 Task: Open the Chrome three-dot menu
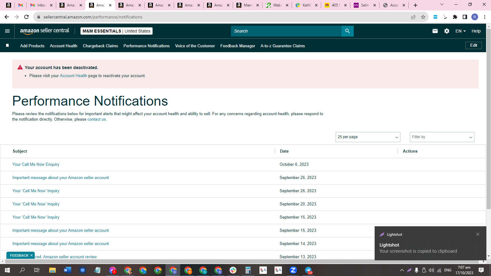[x=485, y=17]
